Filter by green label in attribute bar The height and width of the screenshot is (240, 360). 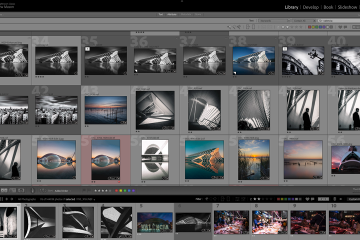click(x=317, y=27)
